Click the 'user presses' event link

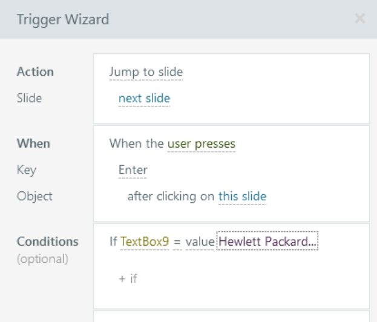(x=202, y=144)
